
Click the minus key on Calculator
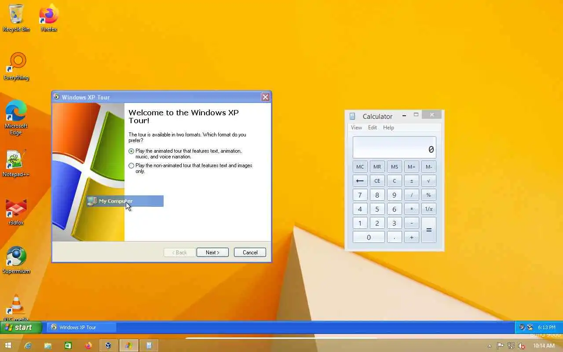point(412,223)
